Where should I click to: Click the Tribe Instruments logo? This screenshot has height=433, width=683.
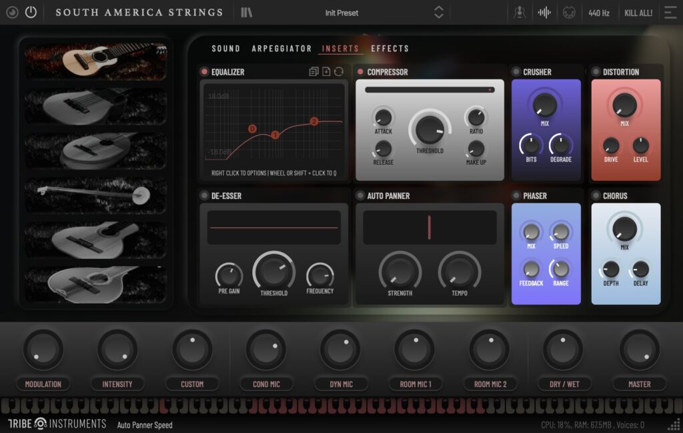[x=57, y=424]
